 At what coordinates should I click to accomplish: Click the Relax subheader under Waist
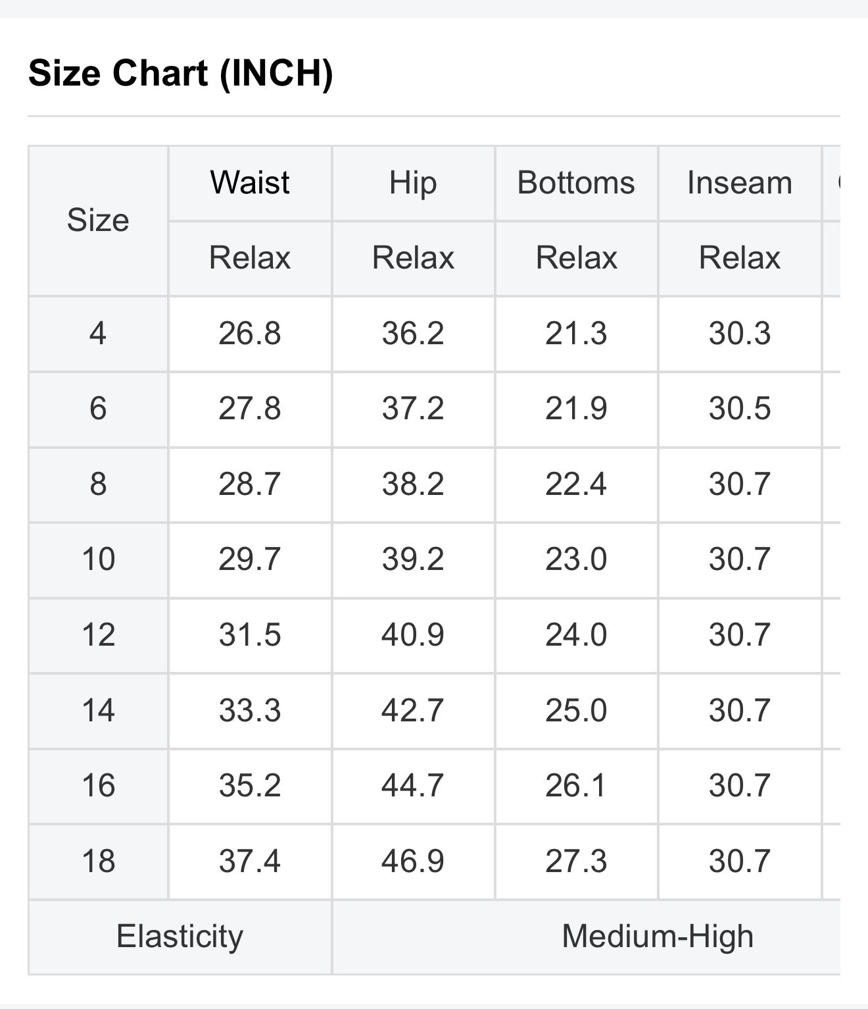[250, 257]
